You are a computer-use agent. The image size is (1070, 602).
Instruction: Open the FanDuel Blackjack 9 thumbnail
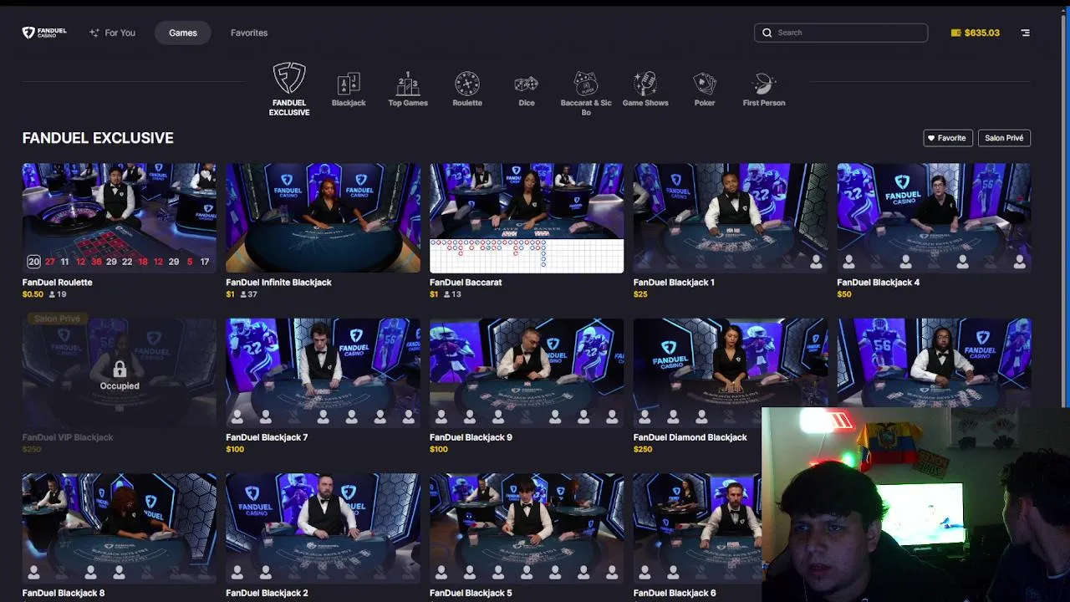(527, 373)
